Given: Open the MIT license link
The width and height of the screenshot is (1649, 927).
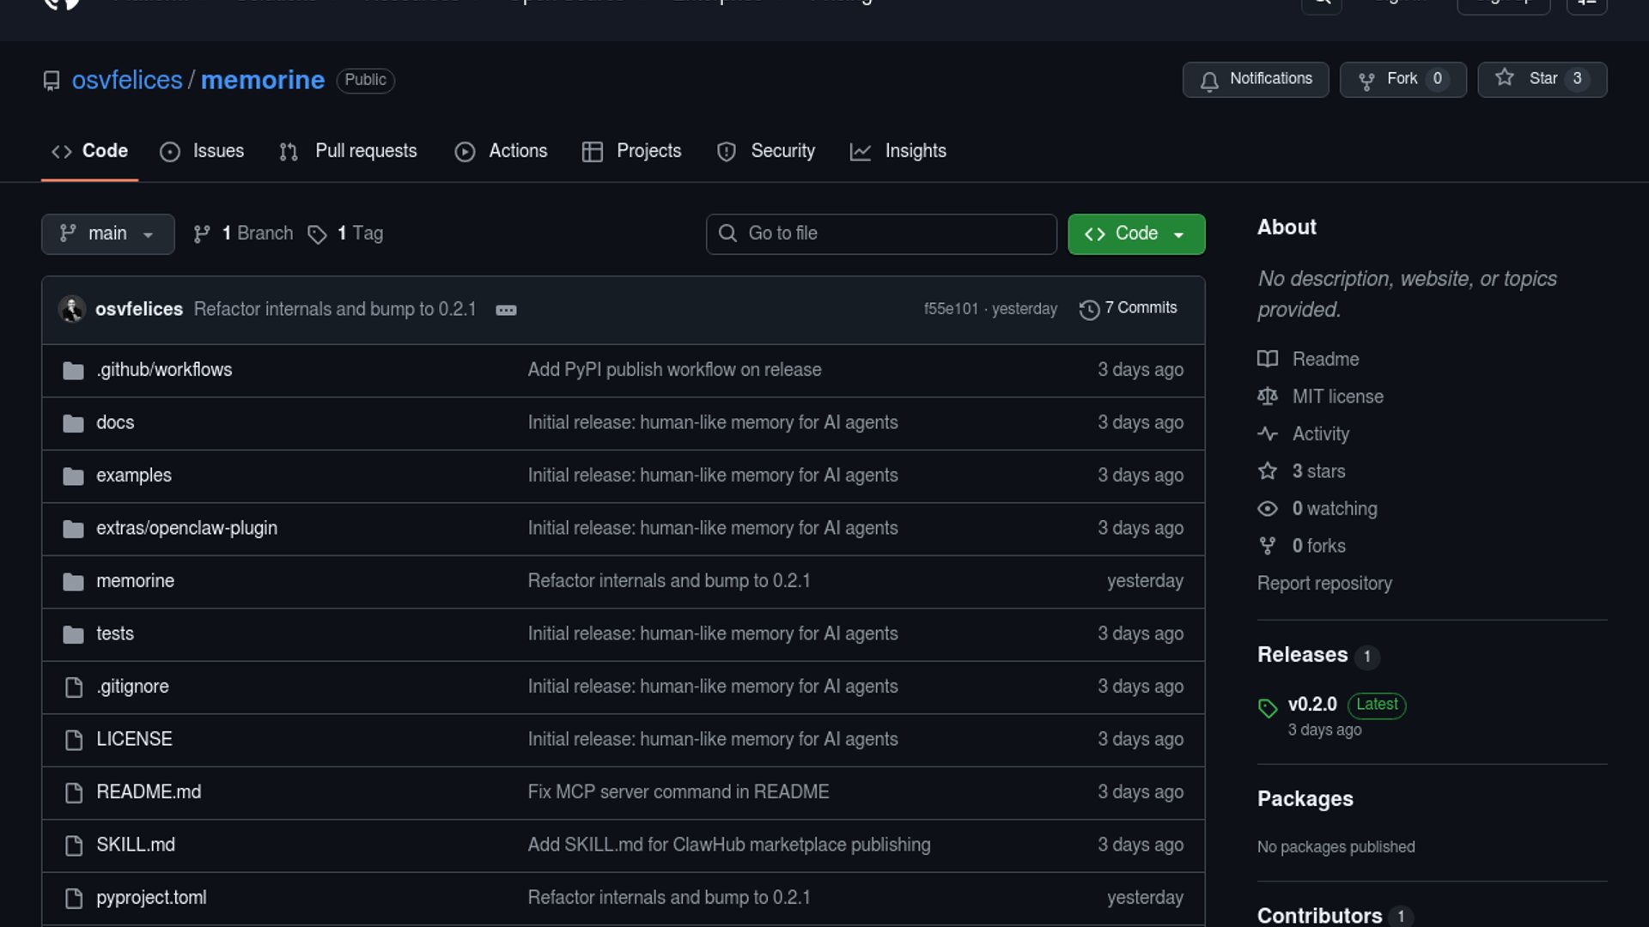Looking at the screenshot, I should [x=1337, y=397].
